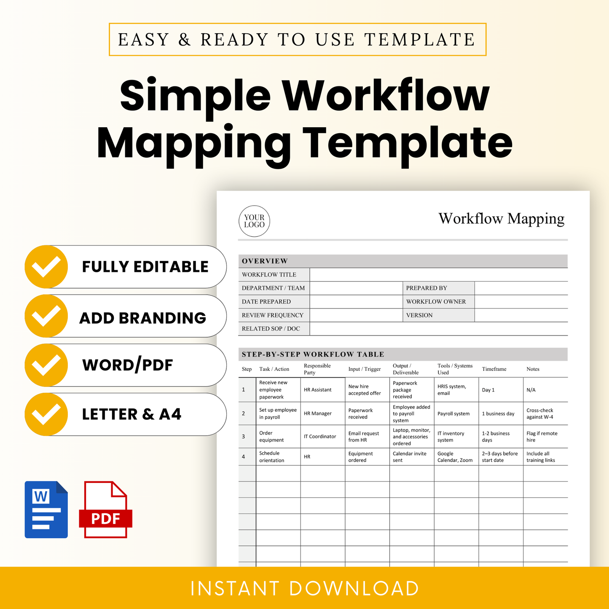Click the OVERVIEW section header

(x=403, y=261)
